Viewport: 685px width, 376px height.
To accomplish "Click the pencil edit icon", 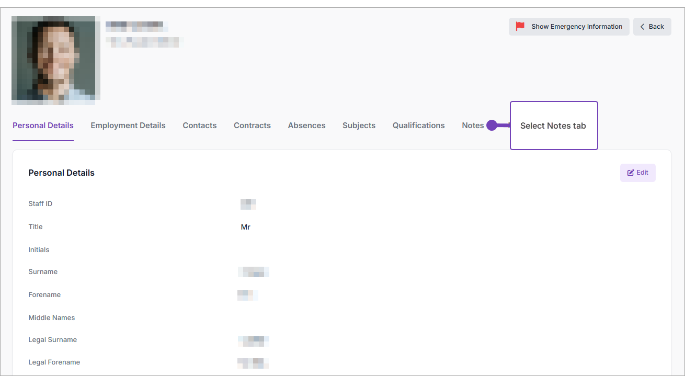I will click(630, 173).
